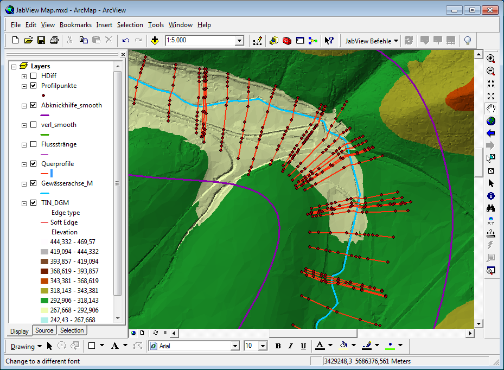Image resolution: width=504 pixels, height=370 pixels.
Task: Open ArcToolbox from the toolbar
Action: pyautogui.click(x=286, y=40)
